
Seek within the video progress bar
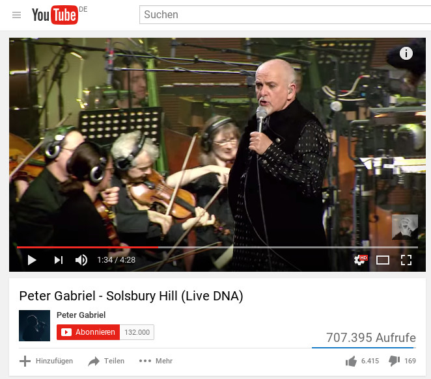pyautogui.click(x=217, y=247)
